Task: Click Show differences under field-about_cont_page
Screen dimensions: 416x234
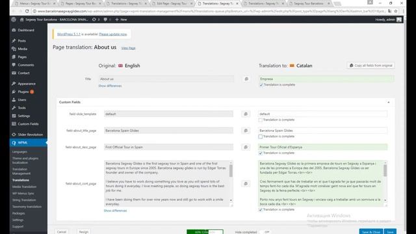Action: (116, 211)
